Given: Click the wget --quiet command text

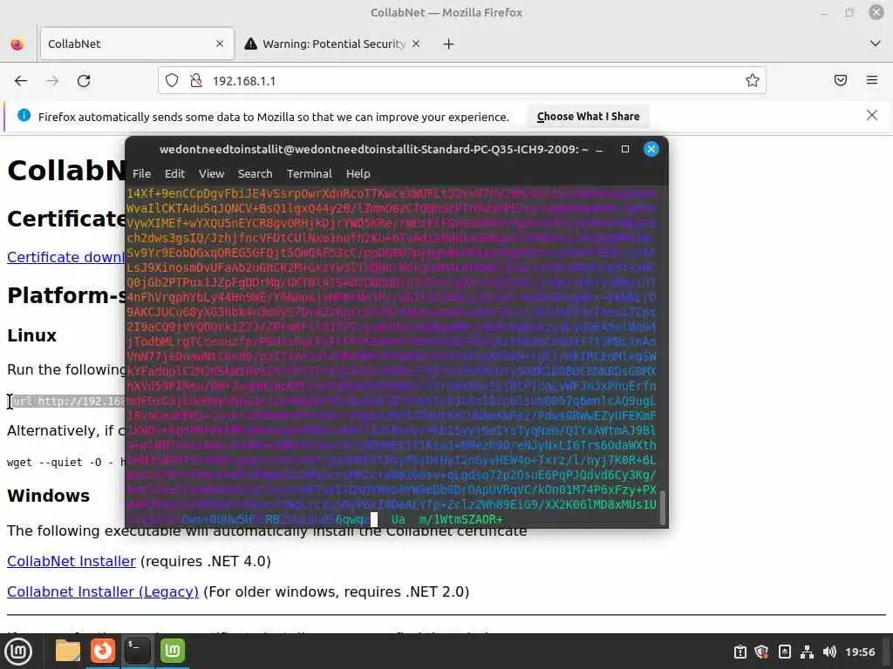Looking at the screenshot, I should [x=65, y=463].
